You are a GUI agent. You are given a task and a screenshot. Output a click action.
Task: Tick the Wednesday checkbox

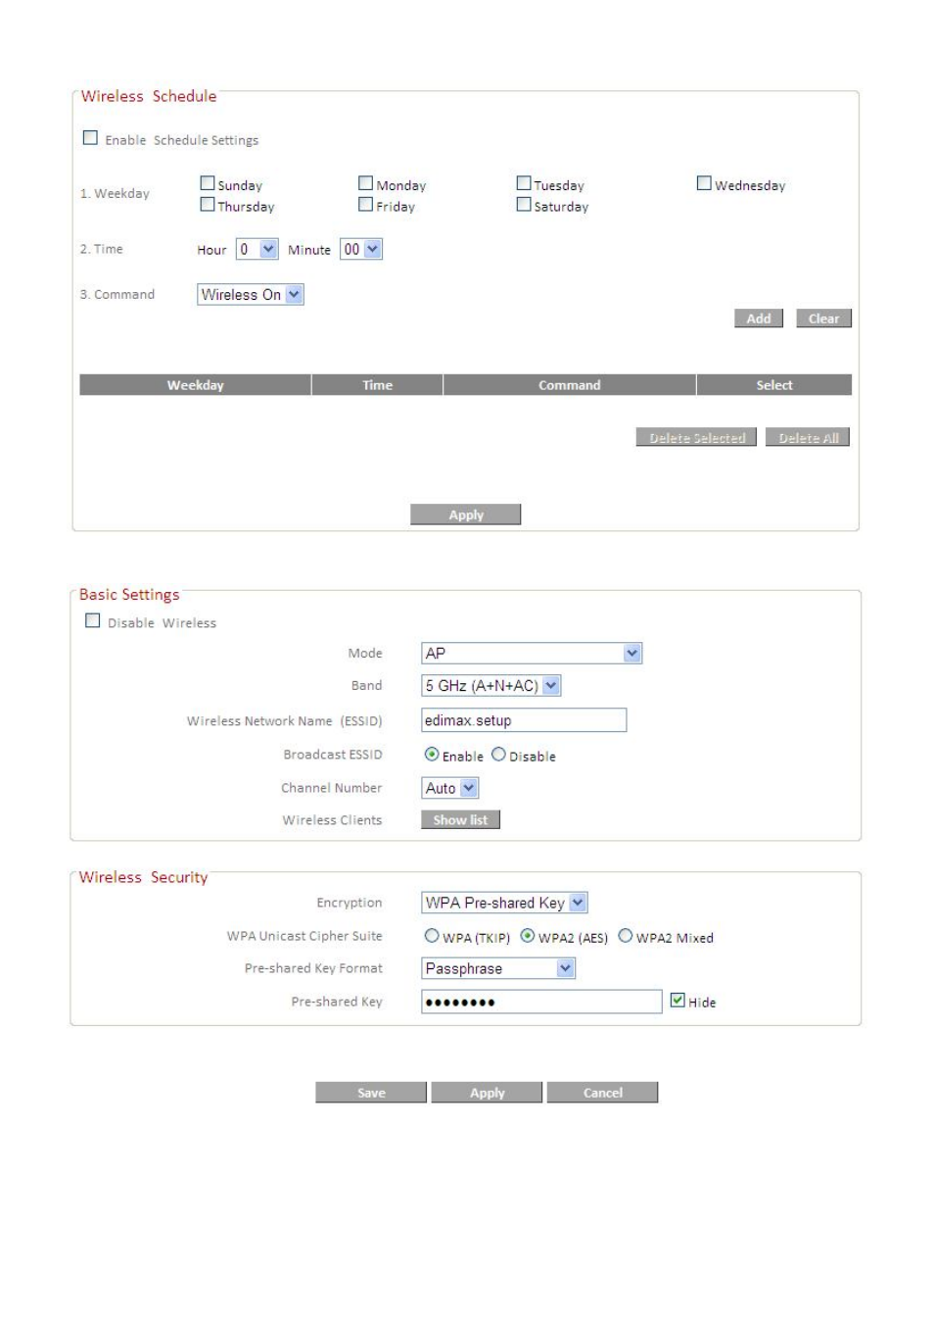[x=704, y=183]
